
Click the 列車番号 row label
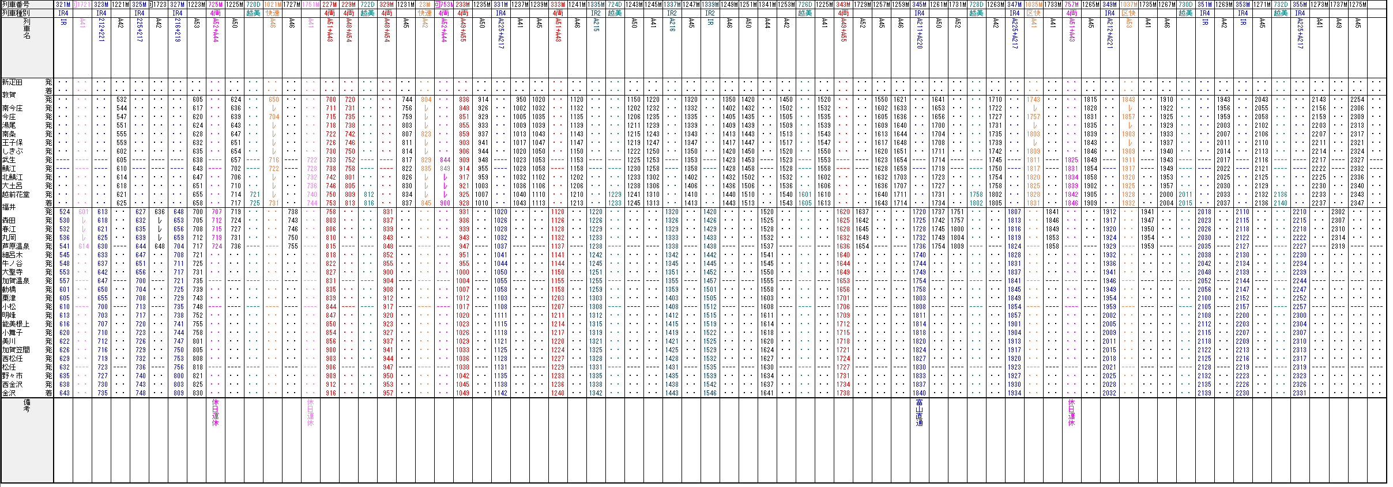pyautogui.click(x=16, y=5)
